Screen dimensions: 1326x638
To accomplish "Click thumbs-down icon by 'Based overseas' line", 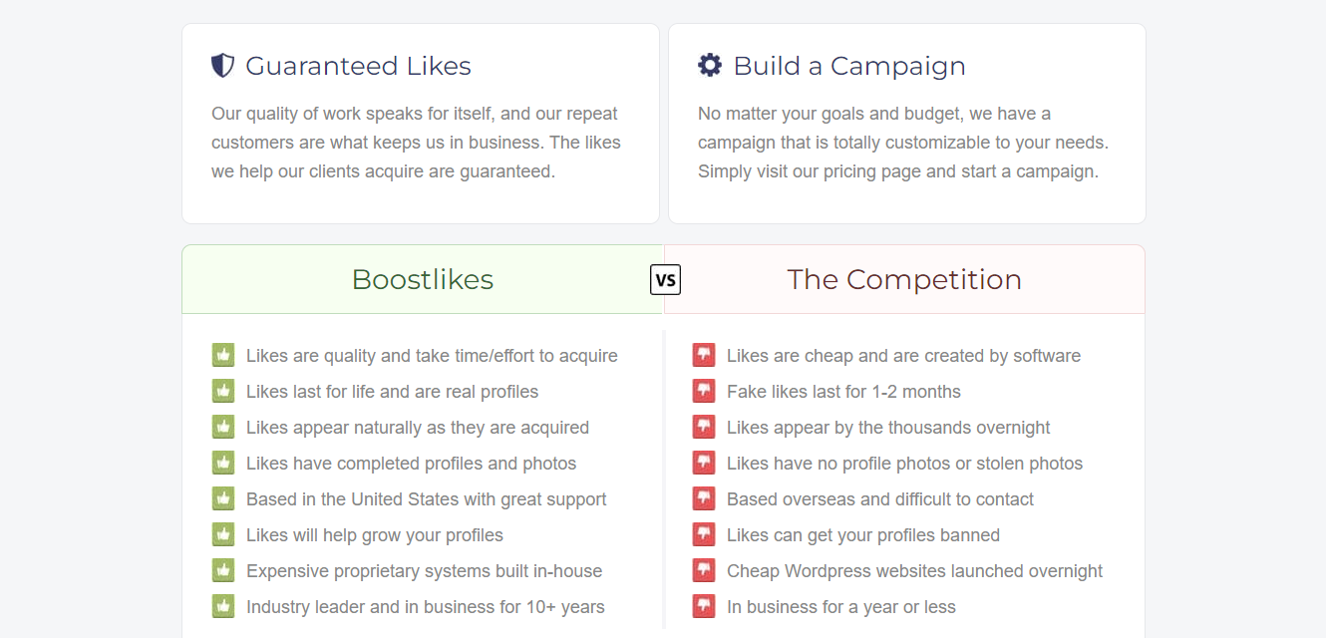I will click(x=704, y=499).
